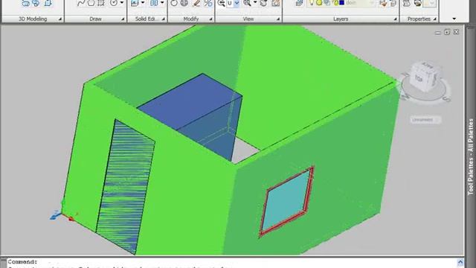Toggle the layer on/off lightbulb icon
Screen dimensions: 476x268
[311, 3]
